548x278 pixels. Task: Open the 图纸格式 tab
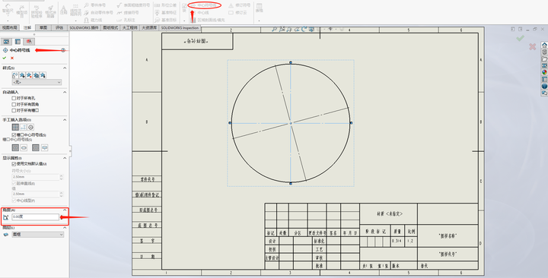[x=110, y=27]
